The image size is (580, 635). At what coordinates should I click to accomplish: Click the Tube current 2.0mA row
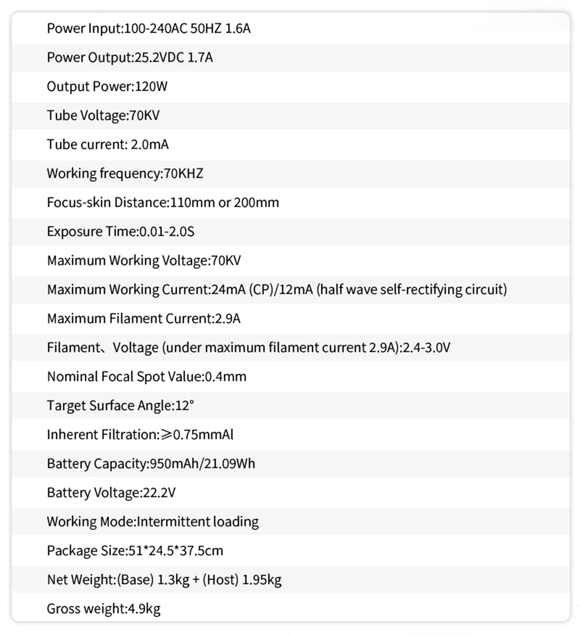point(108,145)
